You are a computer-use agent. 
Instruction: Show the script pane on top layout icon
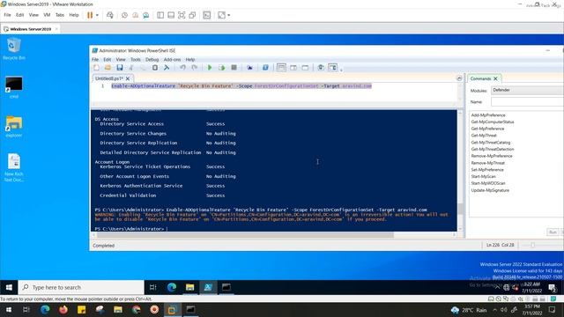(x=281, y=68)
